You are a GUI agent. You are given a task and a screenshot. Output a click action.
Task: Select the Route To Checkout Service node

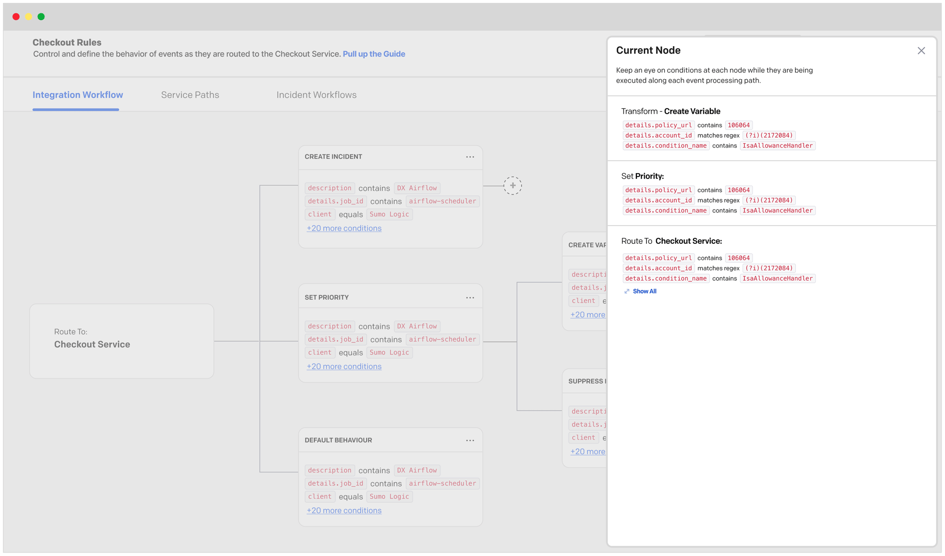pyautogui.click(x=122, y=341)
